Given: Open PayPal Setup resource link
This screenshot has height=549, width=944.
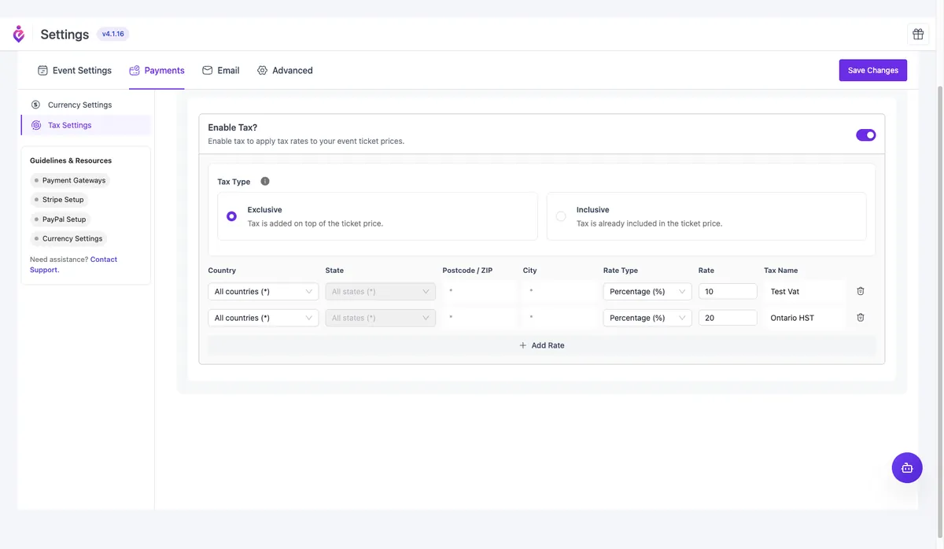Looking at the screenshot, I should (x=61, y=219).
